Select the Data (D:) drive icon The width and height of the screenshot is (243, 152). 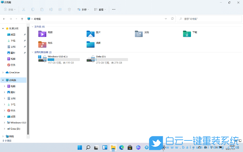pos(91,59)
